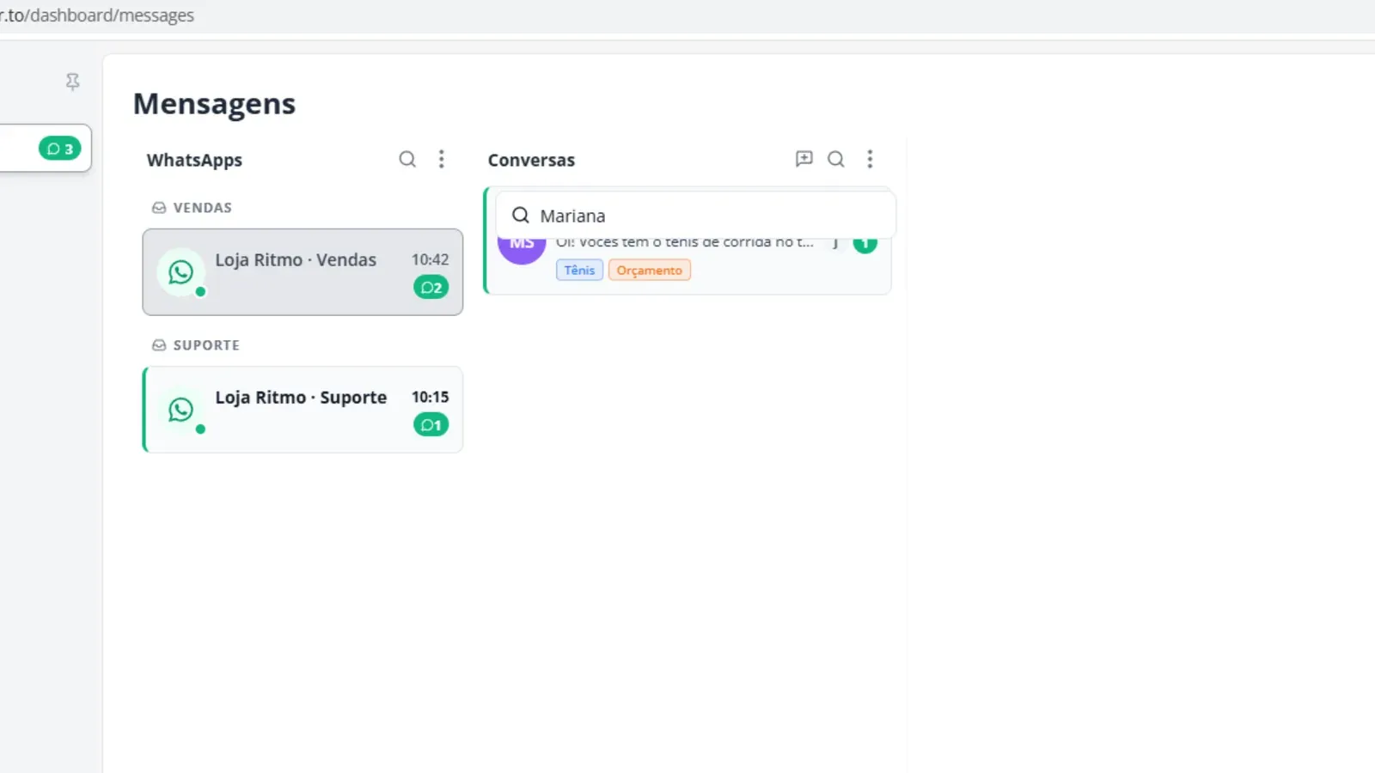
Task: Click the pin icon in the sidebar
Action: point(73,82)
